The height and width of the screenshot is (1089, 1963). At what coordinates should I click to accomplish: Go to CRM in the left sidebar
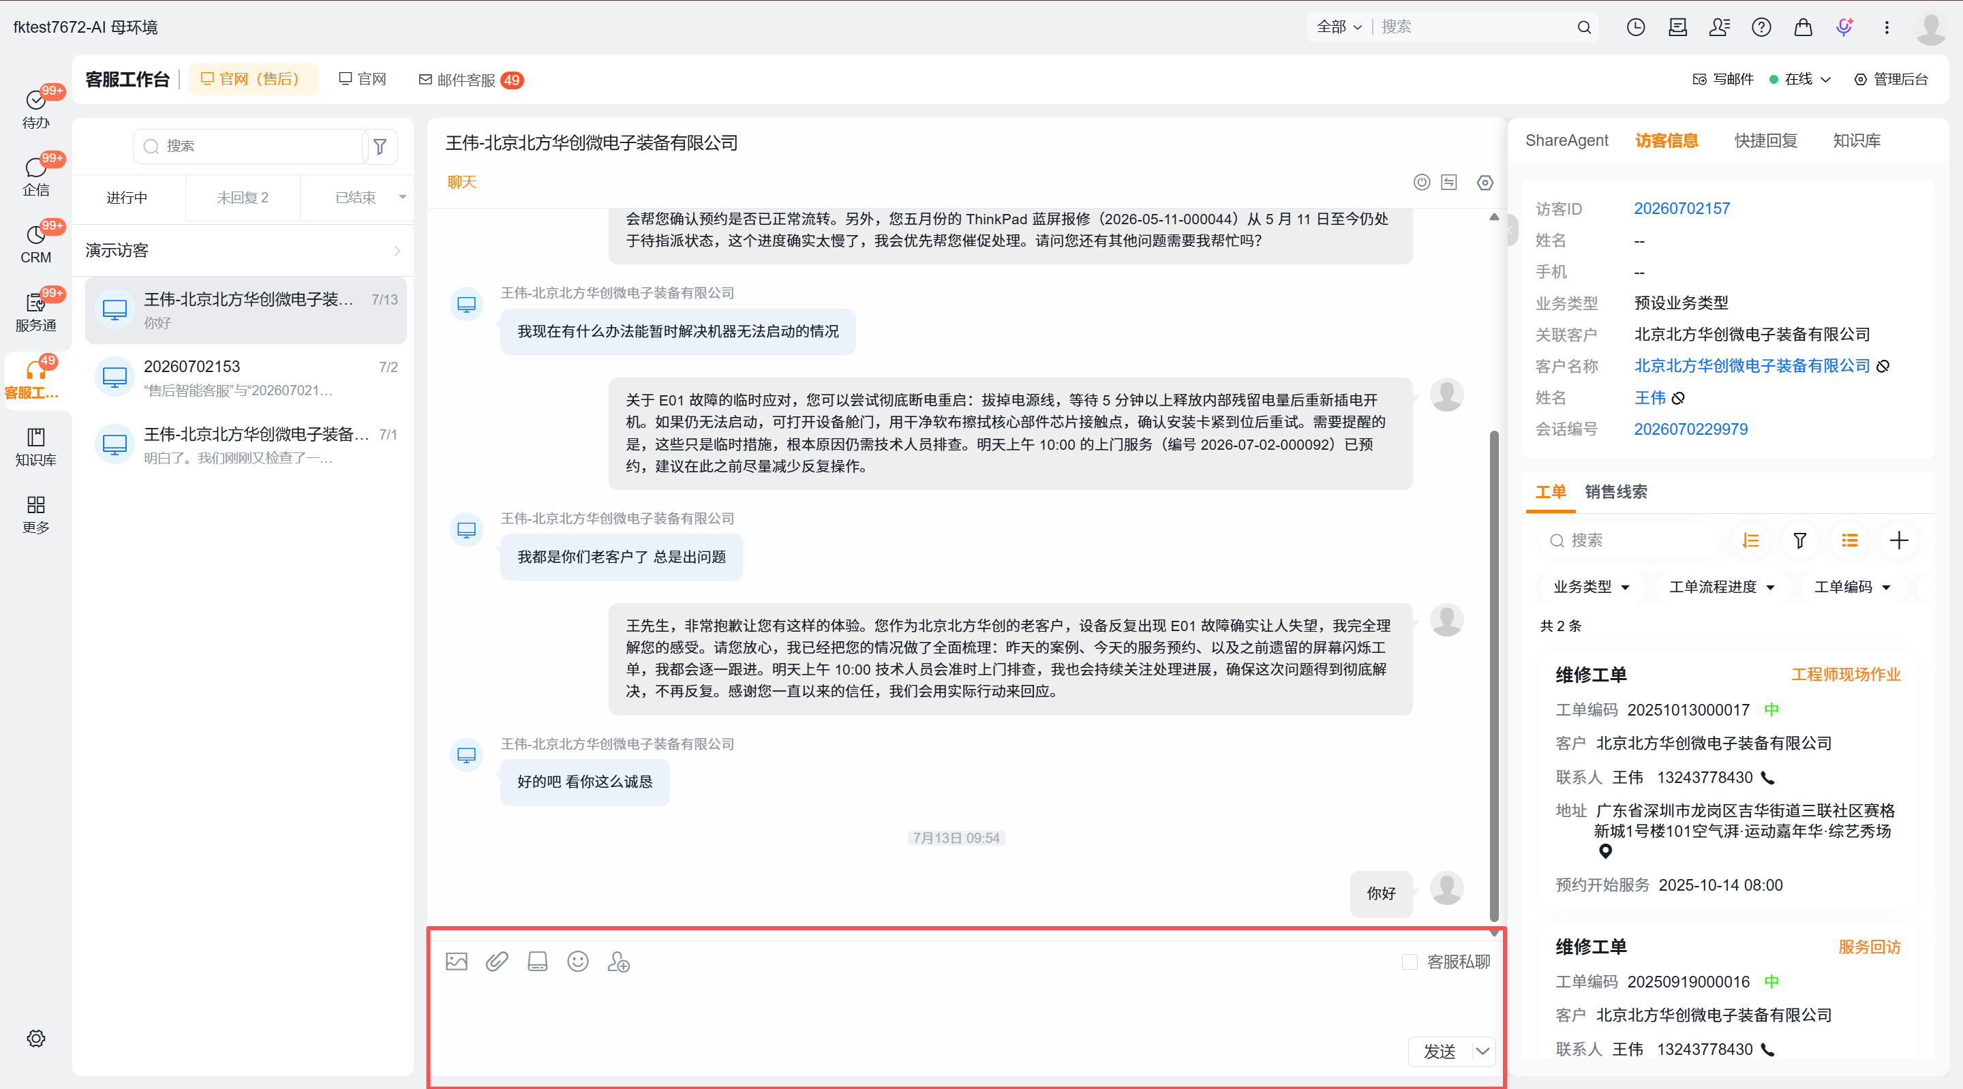coord(36,243)
